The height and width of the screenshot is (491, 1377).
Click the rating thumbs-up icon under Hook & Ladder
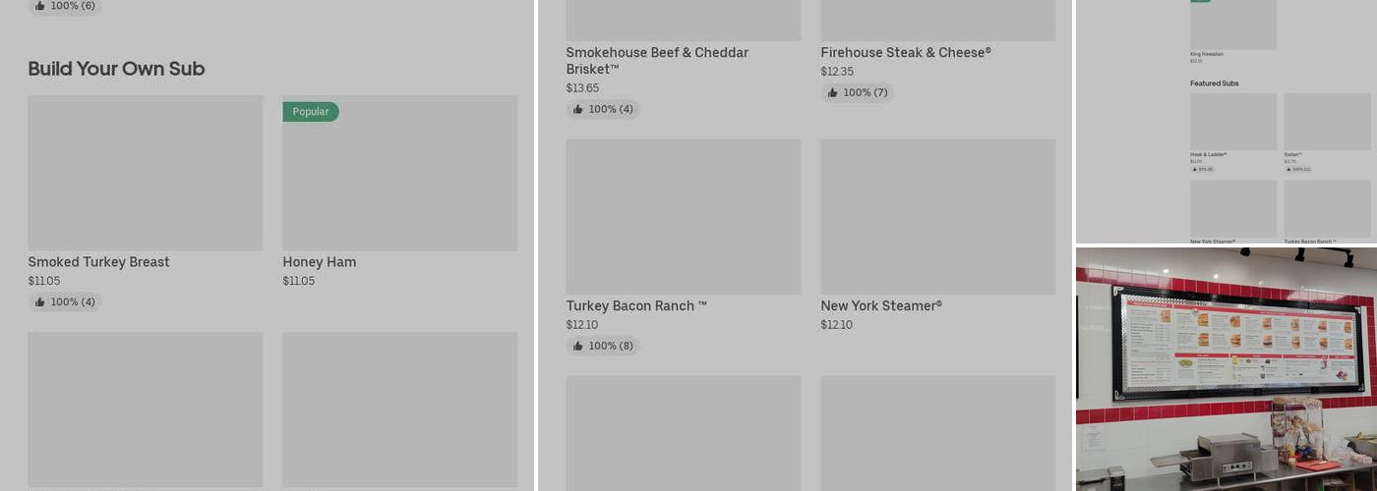[x=1194, y=169]
